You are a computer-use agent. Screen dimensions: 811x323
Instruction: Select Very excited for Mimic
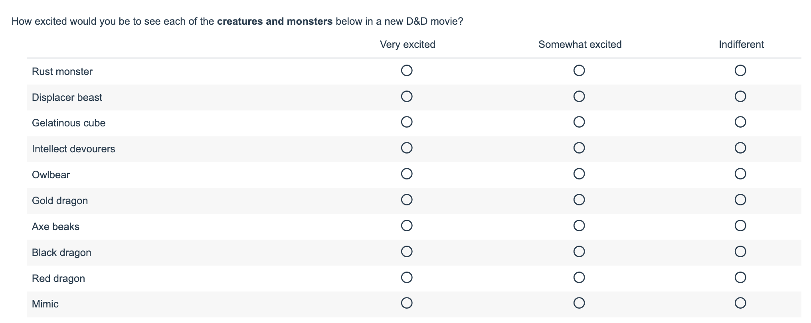pos(407,303)
